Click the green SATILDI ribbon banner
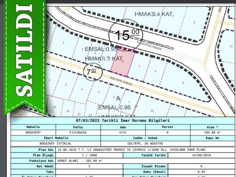Image resolution: width=236 pixels, height=177 pixels. (x=23, y=55)
